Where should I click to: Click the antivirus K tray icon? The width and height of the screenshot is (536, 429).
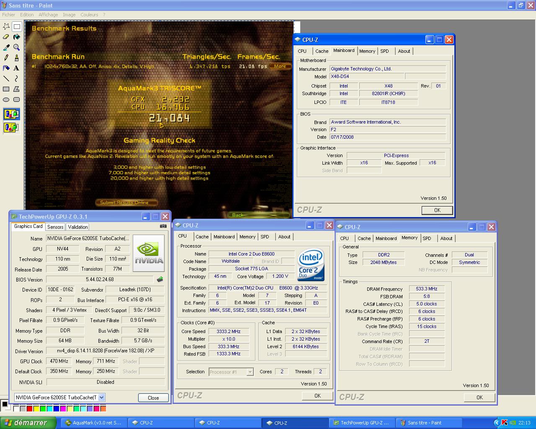click(x=505, y=423)
